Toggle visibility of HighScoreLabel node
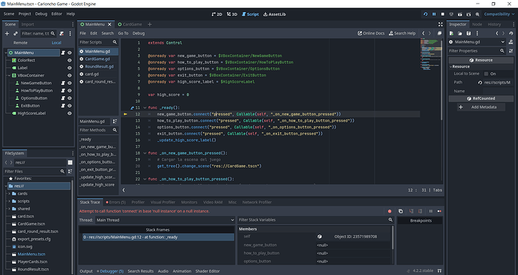518x275 pixels. pyautogui.click(x=69, y=113)
